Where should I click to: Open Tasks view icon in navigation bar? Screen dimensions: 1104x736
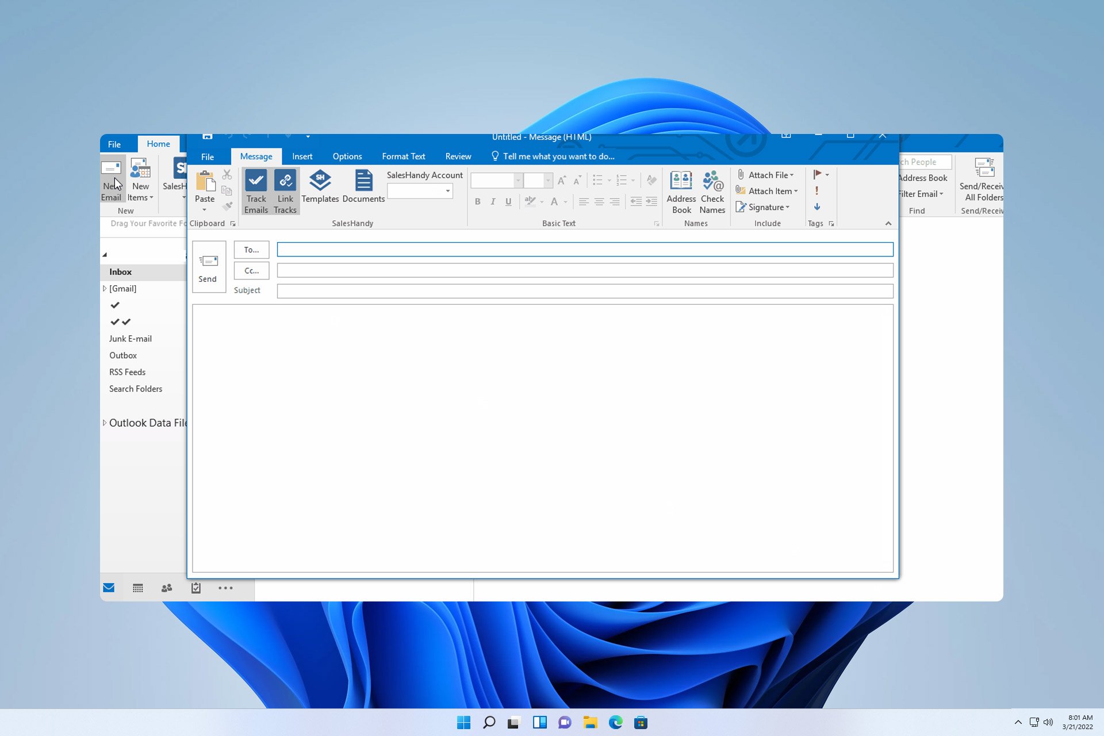click(196, 588)
